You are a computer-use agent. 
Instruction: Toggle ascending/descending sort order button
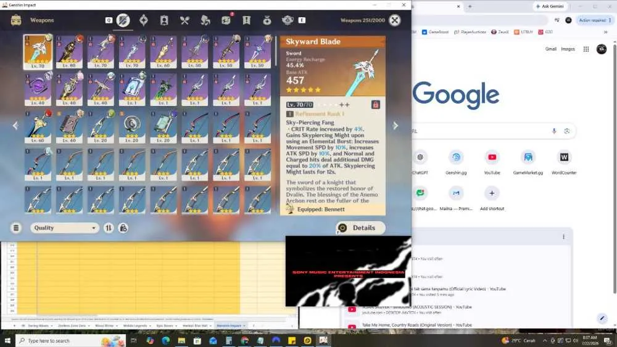coord(108,227)
